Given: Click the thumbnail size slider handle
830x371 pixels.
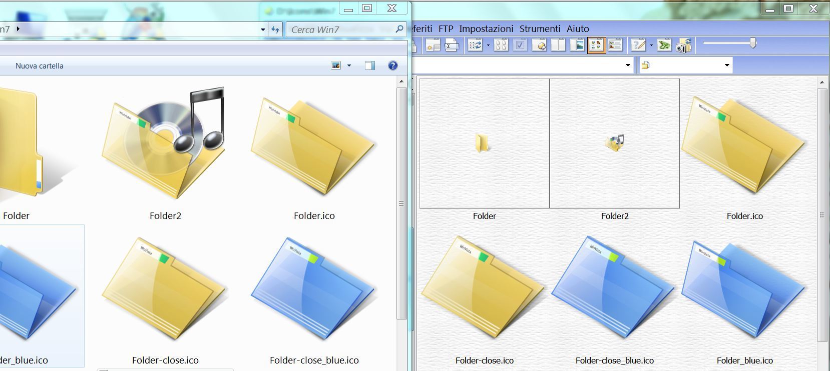Looking at the screenshot, I should (752, 43).
